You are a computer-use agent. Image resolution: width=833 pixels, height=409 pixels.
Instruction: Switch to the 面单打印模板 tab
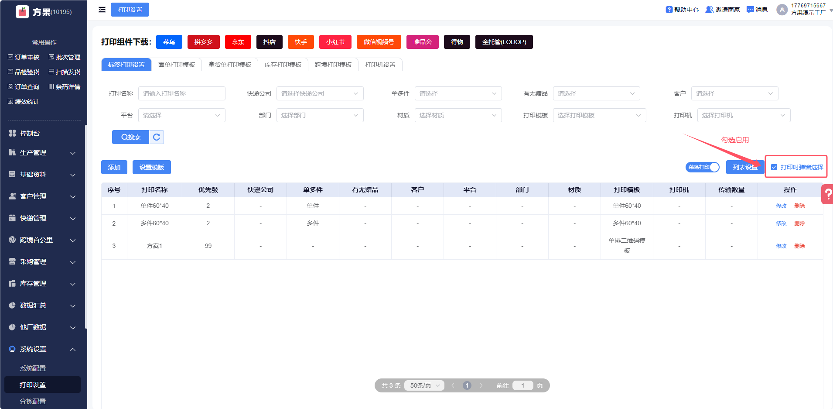pos(176,65)
